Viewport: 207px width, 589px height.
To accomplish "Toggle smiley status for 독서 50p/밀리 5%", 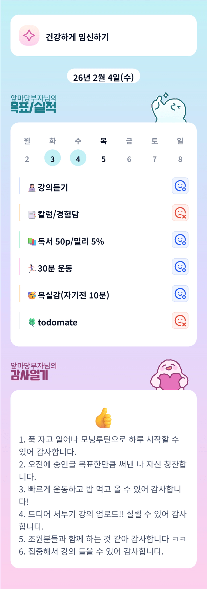I will pyautogui.click(x=180, y=240).
